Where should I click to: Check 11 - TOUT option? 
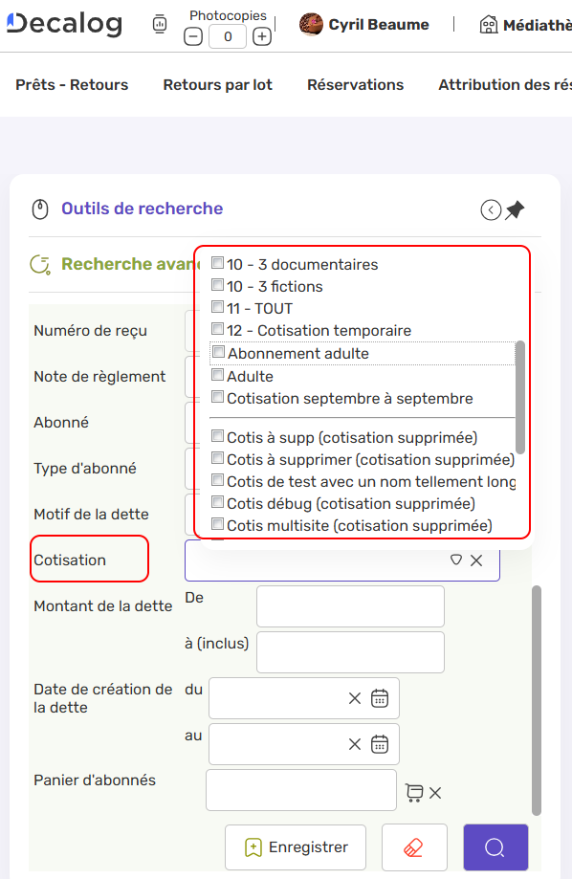(x=217, y=307)
